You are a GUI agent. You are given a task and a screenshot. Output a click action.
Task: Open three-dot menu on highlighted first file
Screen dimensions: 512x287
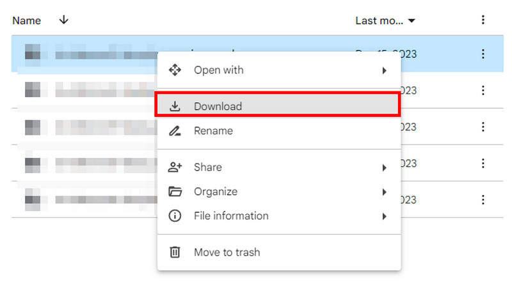[483, 54]
